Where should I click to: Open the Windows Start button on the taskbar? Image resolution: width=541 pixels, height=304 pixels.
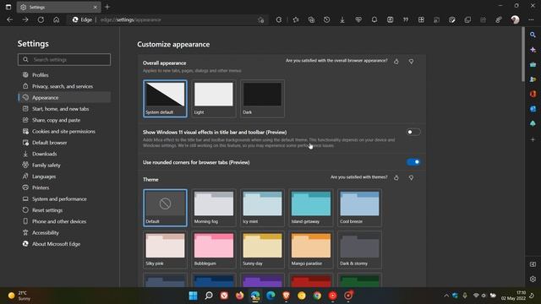[x=194, y=296]
